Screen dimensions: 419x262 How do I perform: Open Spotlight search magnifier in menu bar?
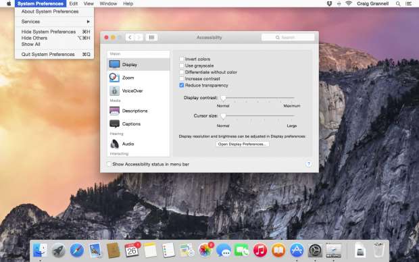tap(398, 3)
